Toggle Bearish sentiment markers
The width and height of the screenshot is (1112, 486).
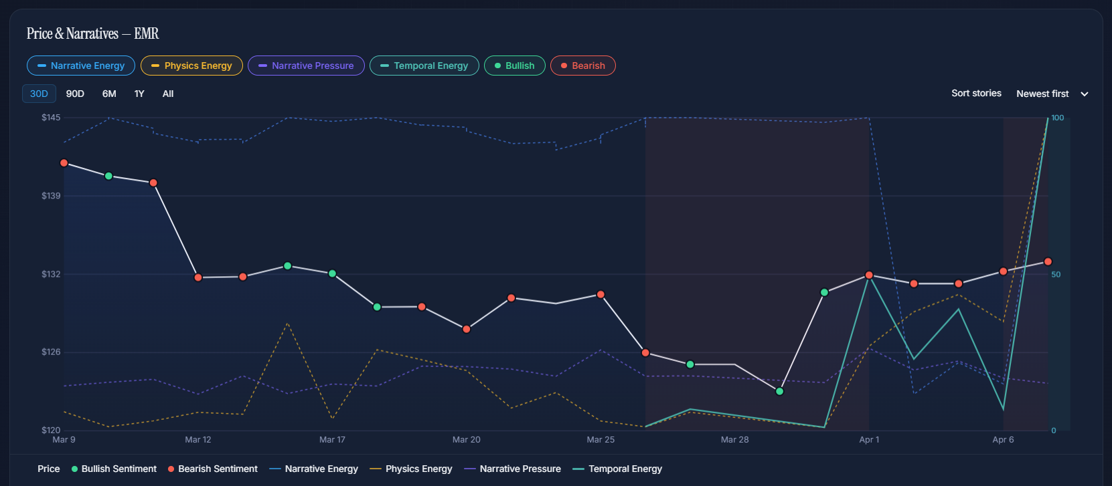pyautogui.click(x=582, y=66)
